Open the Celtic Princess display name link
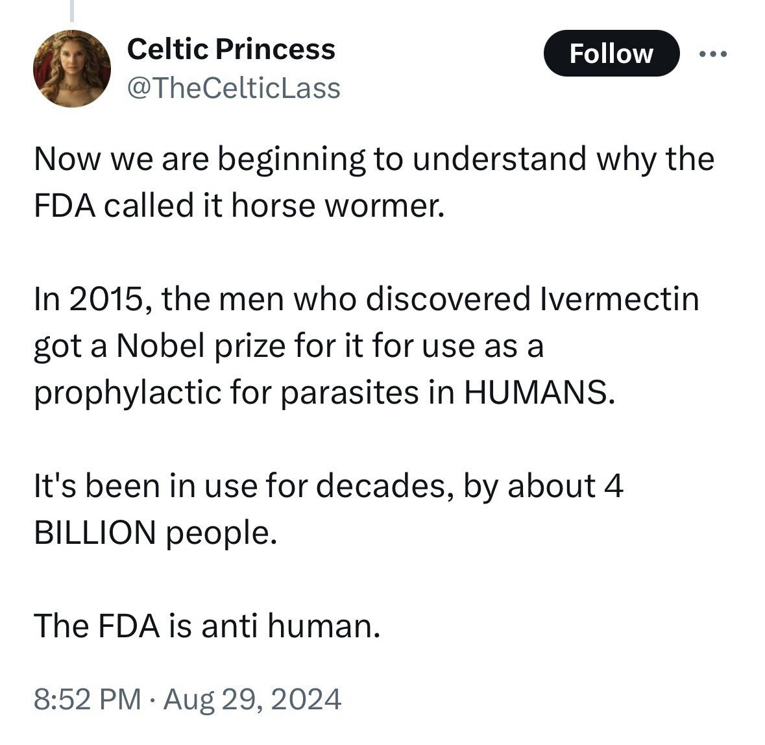 tap(231, 49)
